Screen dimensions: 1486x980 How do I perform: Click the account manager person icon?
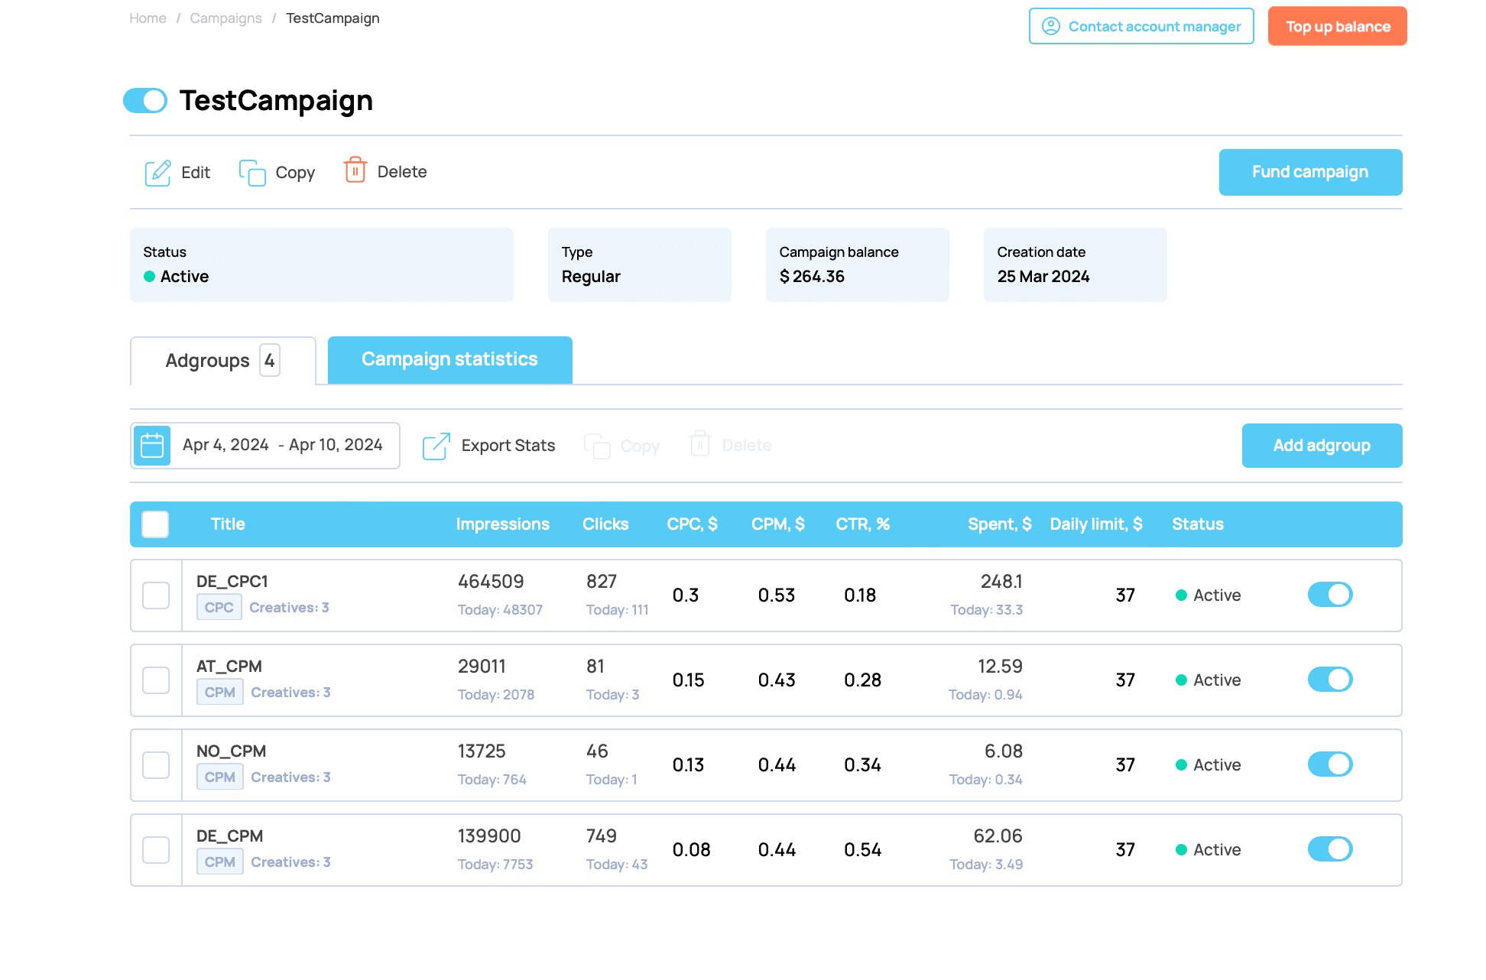click(x=1051, y=27)
